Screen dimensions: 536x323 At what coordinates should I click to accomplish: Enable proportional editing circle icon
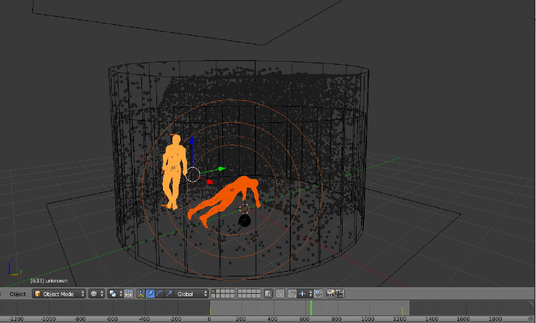(x=280, y=294)
